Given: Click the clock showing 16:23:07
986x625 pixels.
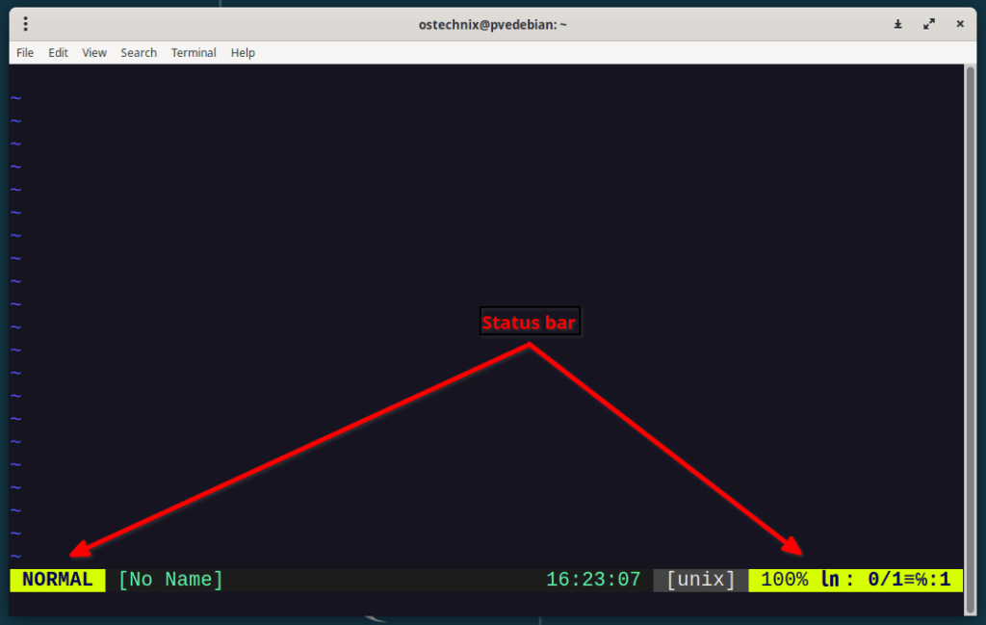Looking at the screenshot, I should 593,579.
